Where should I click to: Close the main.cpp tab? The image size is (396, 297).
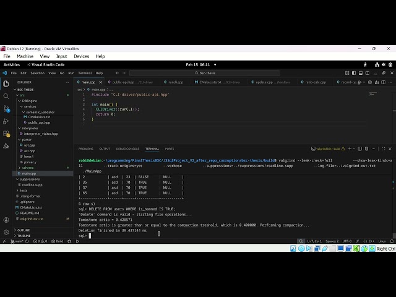(100, 82)
